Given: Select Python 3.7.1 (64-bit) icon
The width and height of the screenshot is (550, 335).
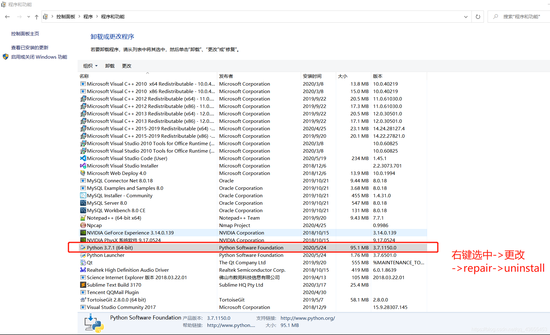Looking at the screenshot, I should (83, 248).
